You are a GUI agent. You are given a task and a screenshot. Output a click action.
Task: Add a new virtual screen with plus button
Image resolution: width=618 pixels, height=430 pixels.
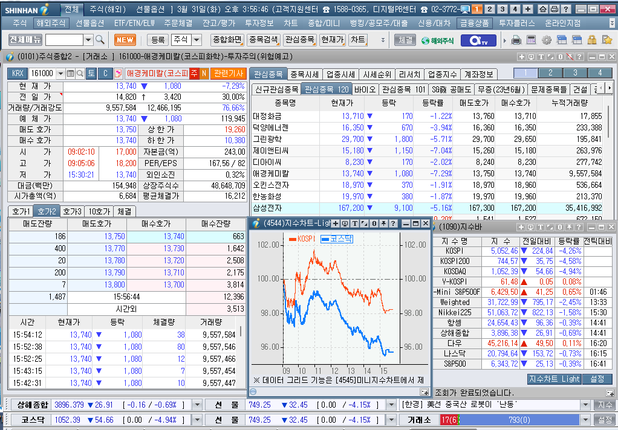tap(528, 9)
